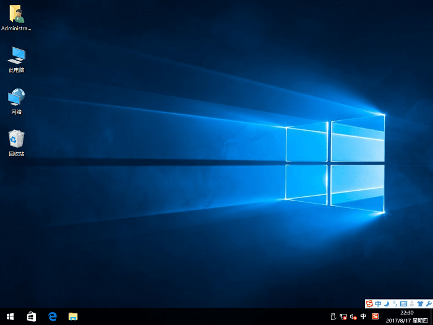Select the 网络 (Network) desktop icon

tap(17, 101)
